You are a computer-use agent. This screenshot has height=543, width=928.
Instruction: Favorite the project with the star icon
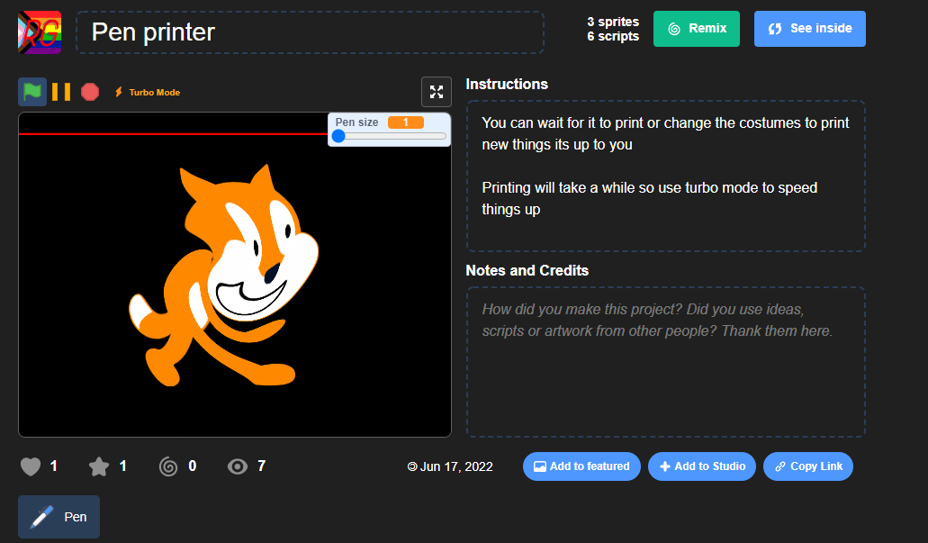coord(99,466)
